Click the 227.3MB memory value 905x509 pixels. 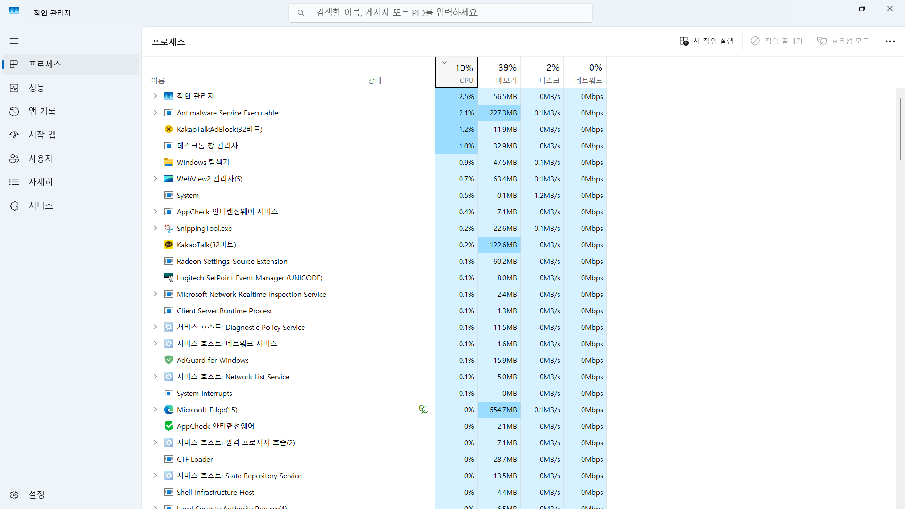point(499,113)
